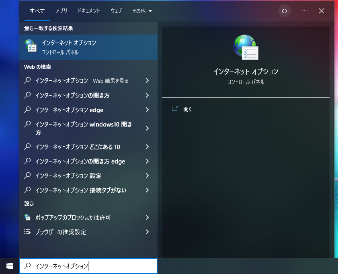Expand chevron for '接続タブがない' suggestion
Image resolution: width=338 pixels, height=274 pixels.
point(147,190)
